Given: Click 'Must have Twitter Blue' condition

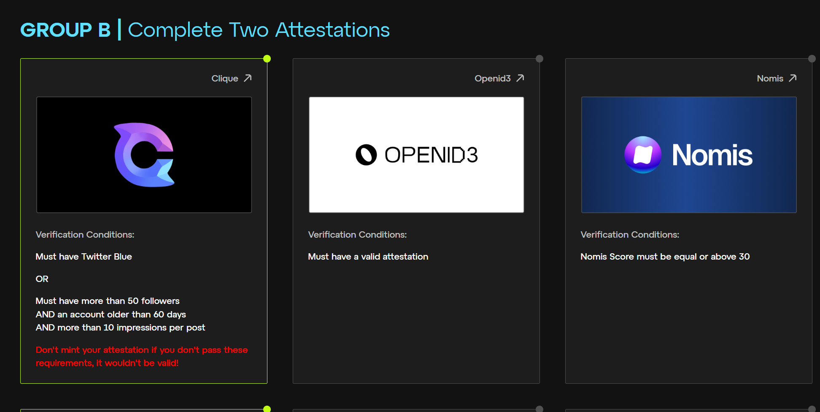Looking at the screenshot, I should point(84,257).
